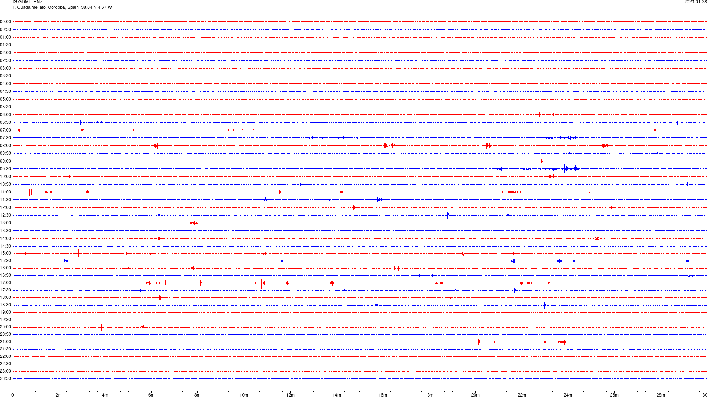The width and height of the screenshot is (707, 398).
Task: Click the 14m tick on time axis
Action: pos(337,395)
